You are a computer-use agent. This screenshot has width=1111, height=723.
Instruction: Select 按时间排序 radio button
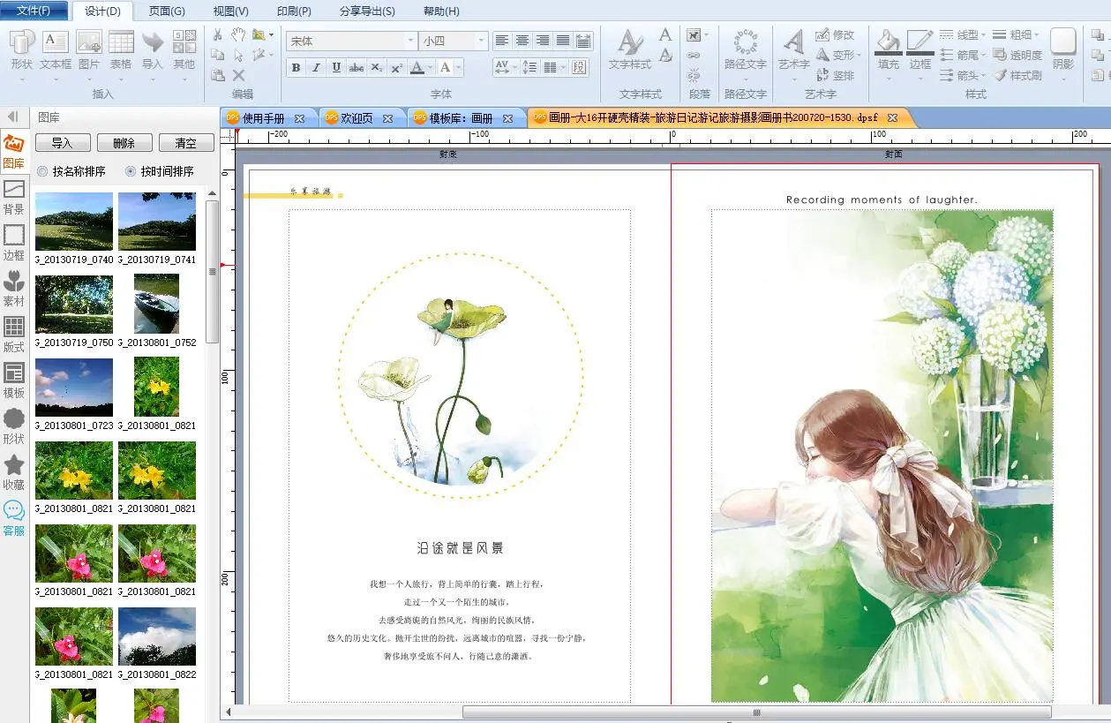point(131,171)
